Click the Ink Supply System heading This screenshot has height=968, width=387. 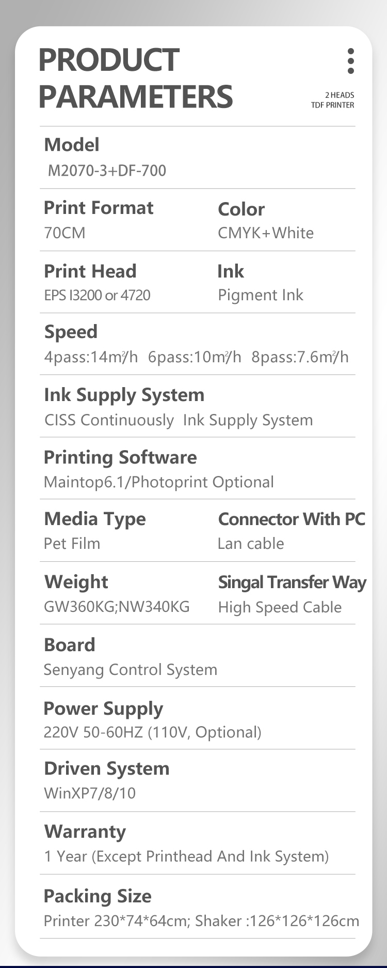point(124,395)
